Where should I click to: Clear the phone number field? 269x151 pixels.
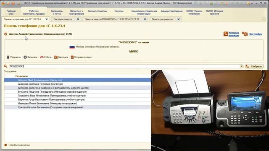tap(242, 66)
